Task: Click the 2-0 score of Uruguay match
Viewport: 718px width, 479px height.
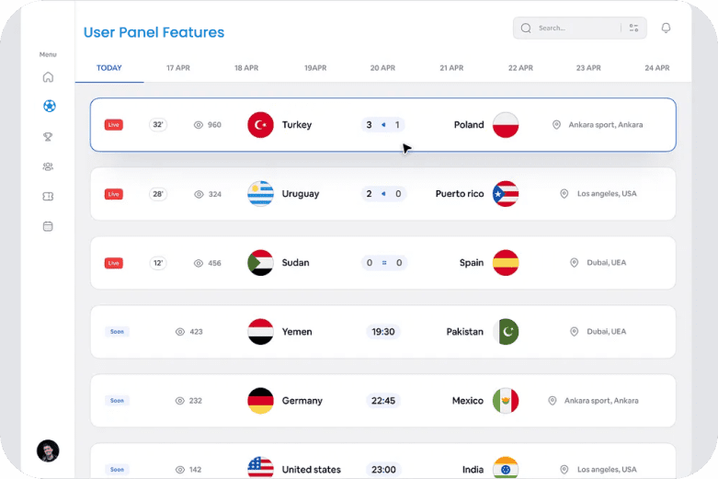Action: [x=383, y=194]
